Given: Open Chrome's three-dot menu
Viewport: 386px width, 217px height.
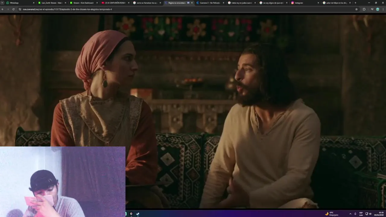Looking at the screenshot, I should click(383, 9).
